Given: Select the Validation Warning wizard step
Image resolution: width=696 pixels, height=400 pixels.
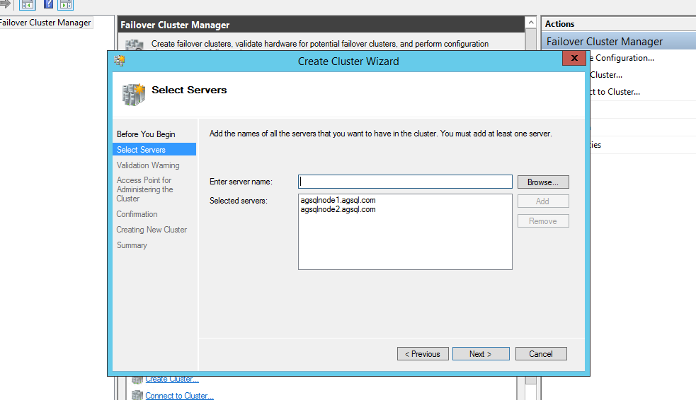Looking at the screenshot, I should click(x=148, y=165).
